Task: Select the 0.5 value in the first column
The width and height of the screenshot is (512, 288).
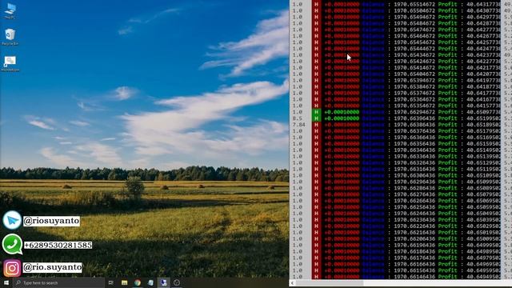Action: click(297, 118)
